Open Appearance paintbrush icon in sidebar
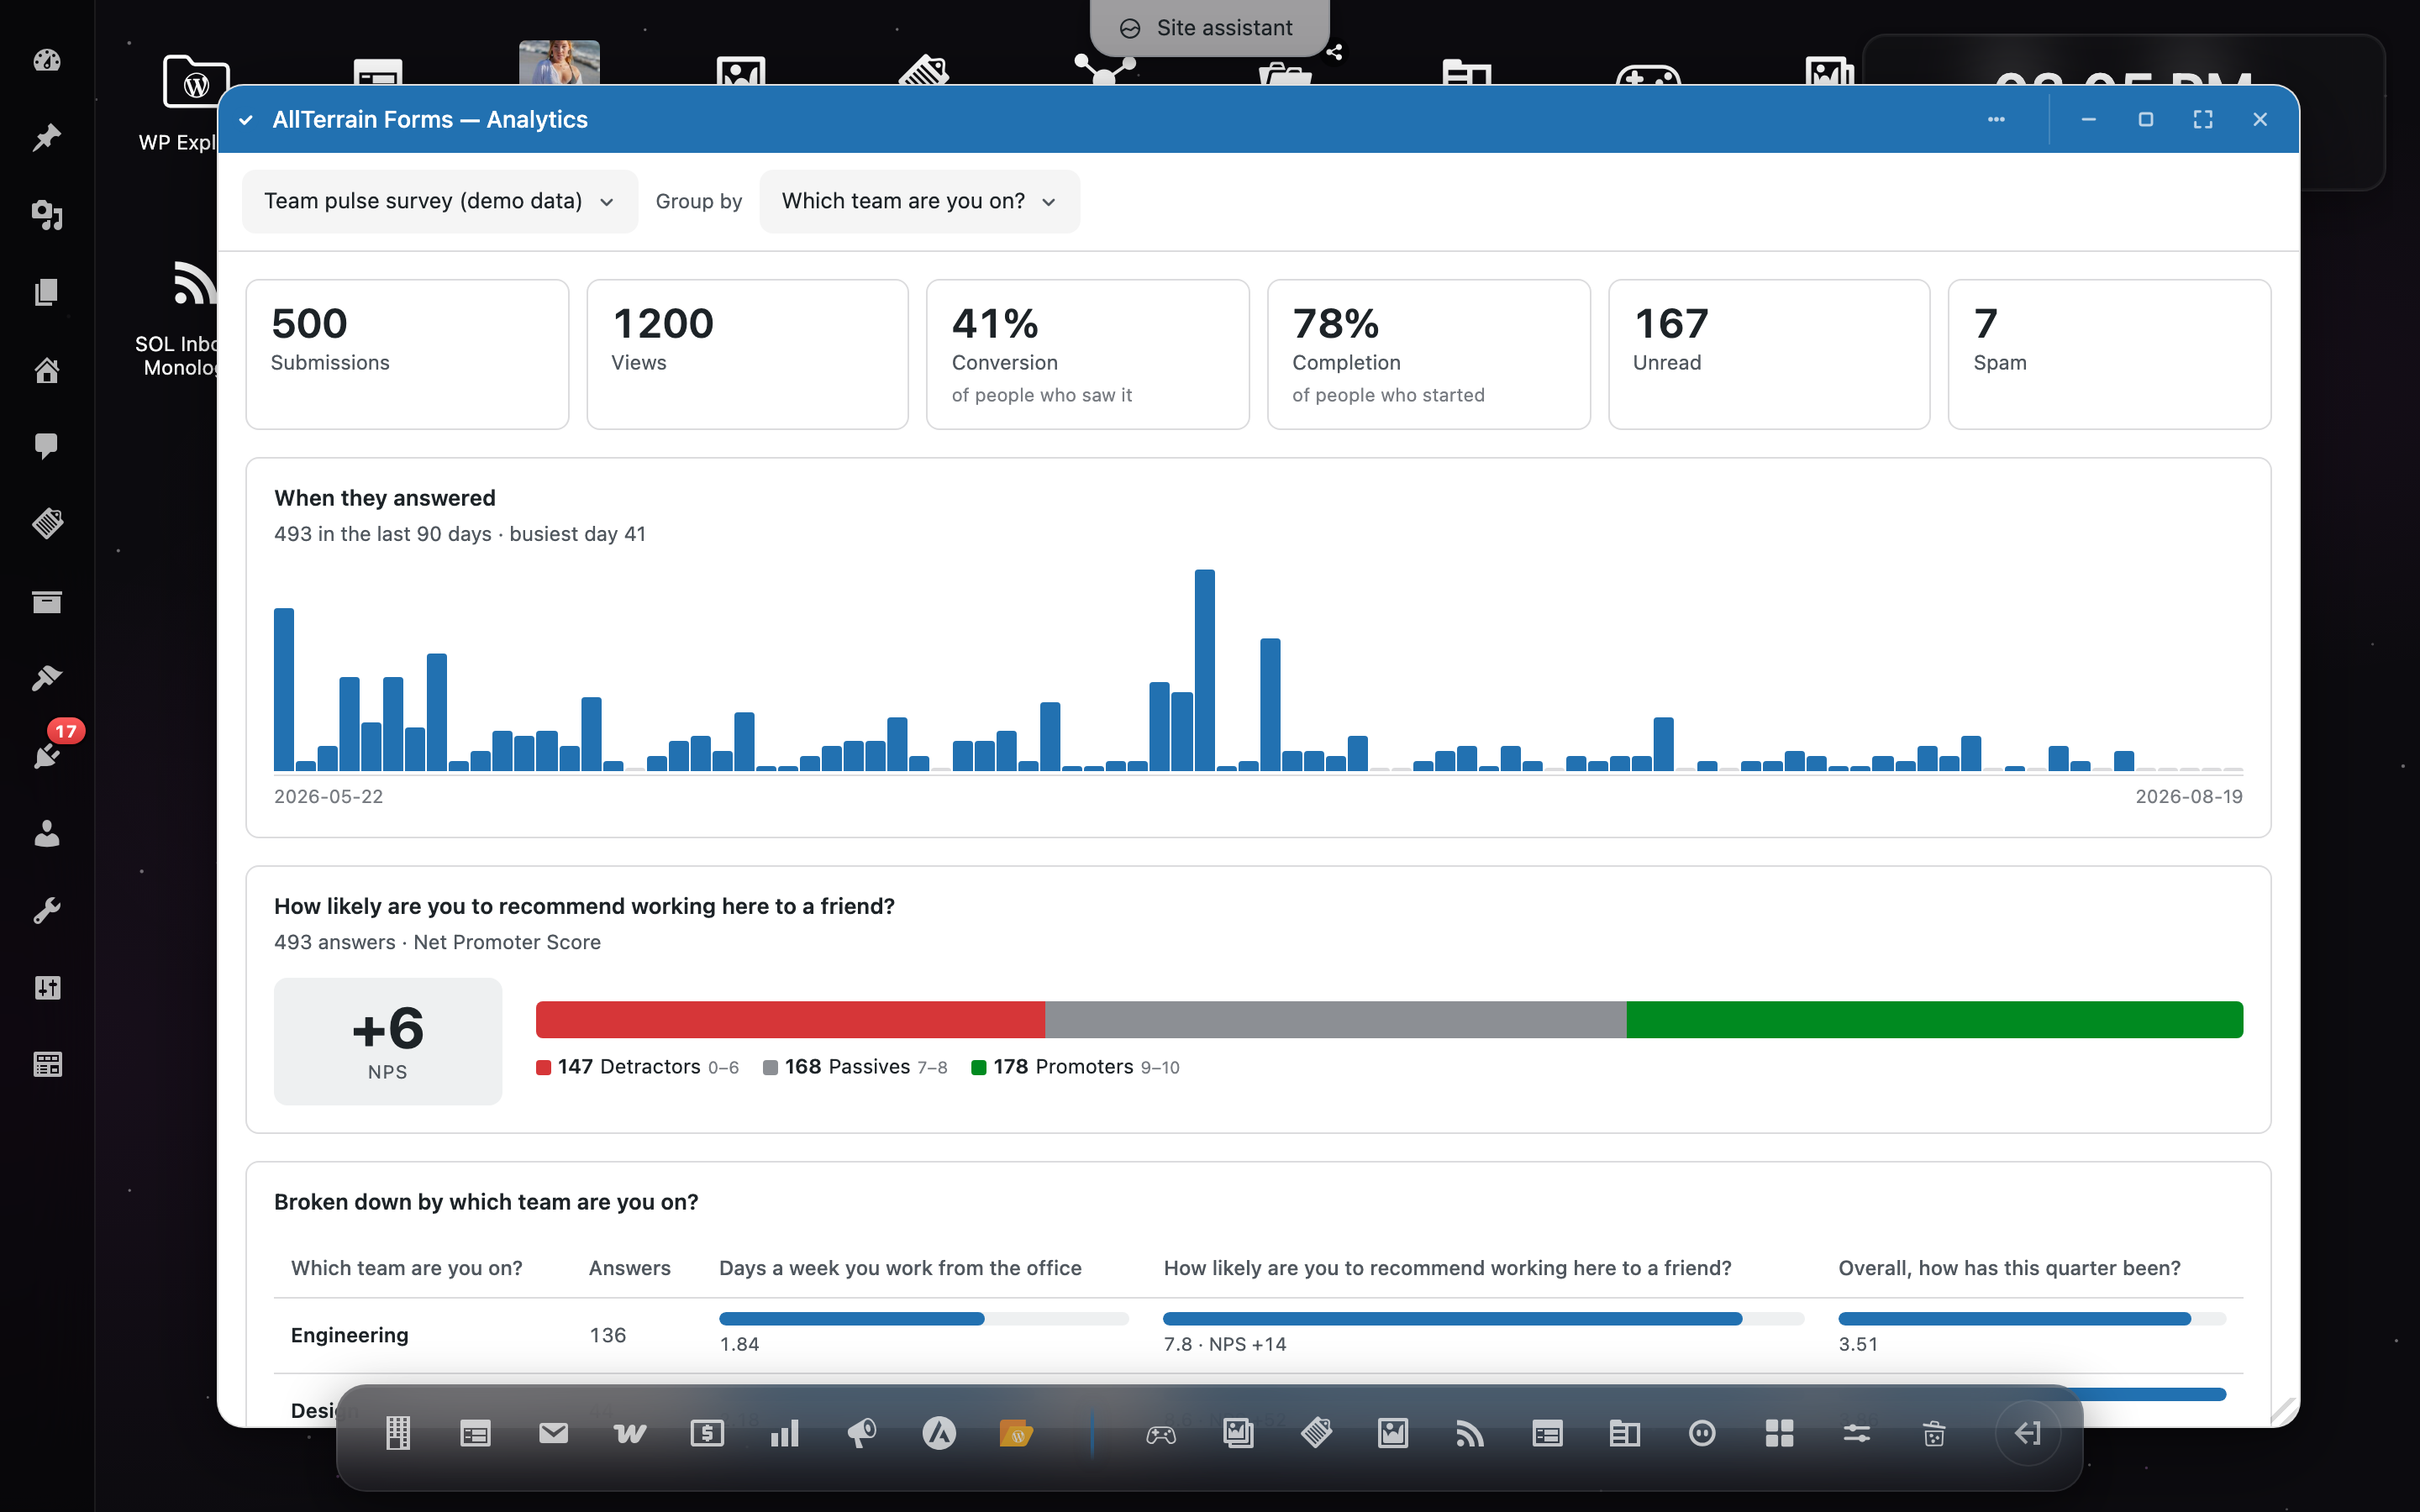This screenshot has height=1512, width=2420. 47,679
